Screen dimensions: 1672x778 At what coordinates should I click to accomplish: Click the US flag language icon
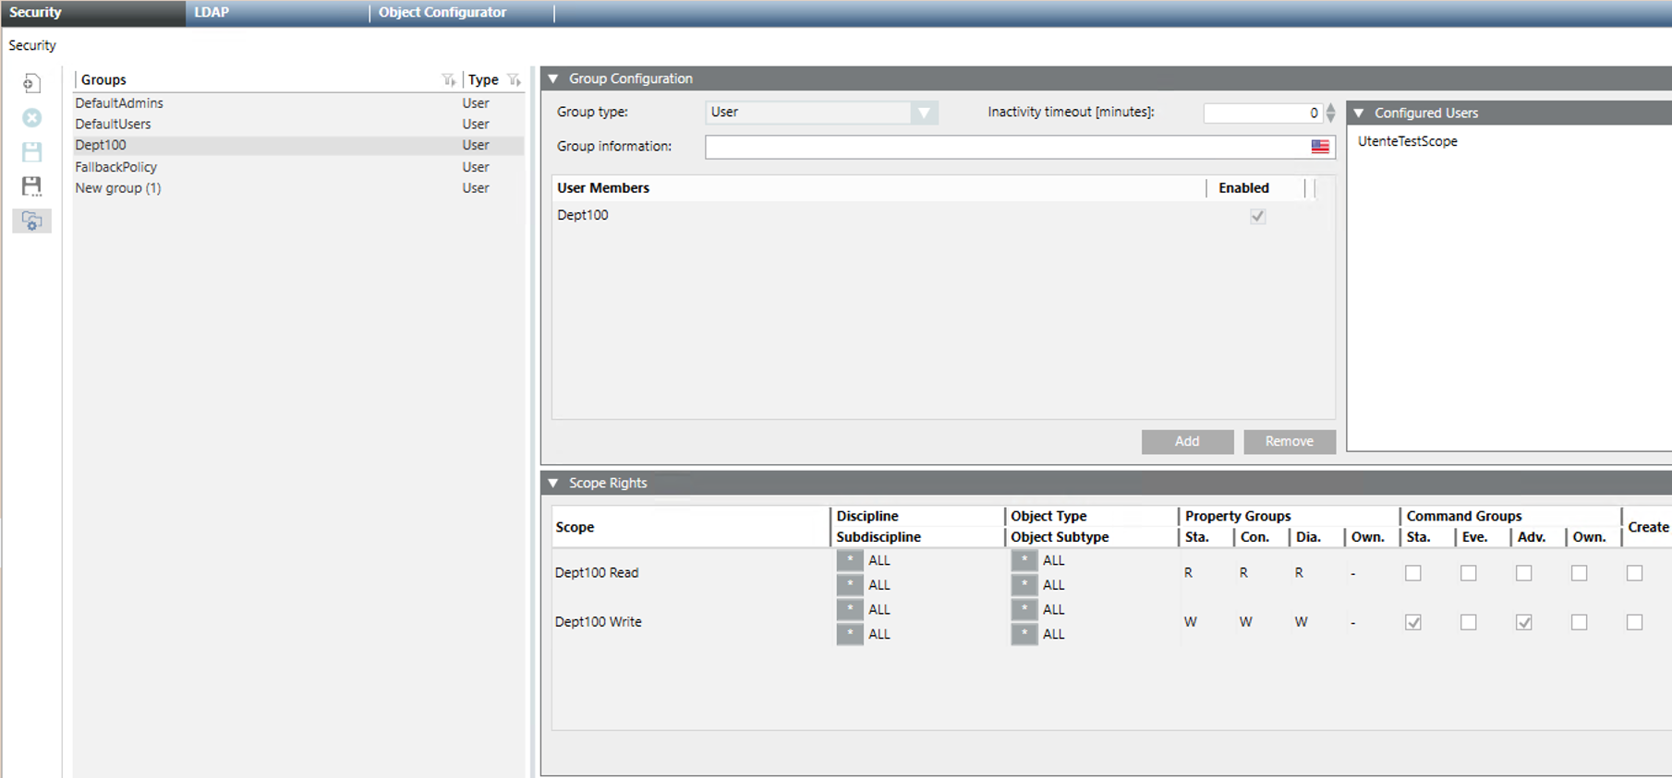click(1320, 147)
